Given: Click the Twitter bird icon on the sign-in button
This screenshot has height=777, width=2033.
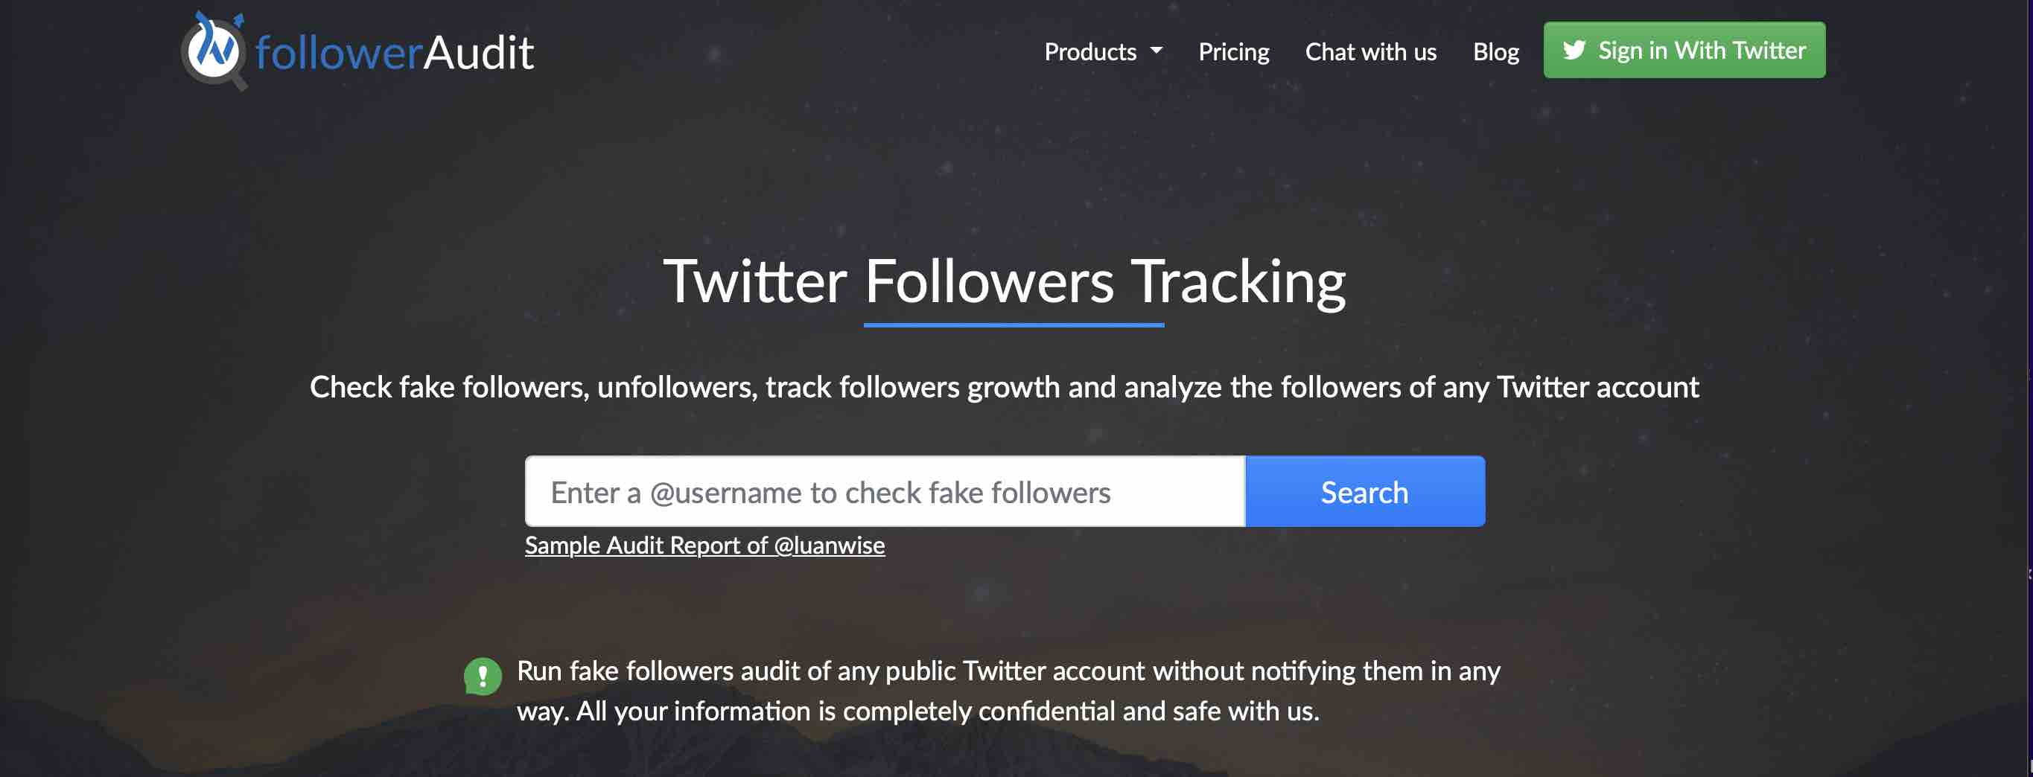Looking at the screenshot, I should tap(1574, 50).
